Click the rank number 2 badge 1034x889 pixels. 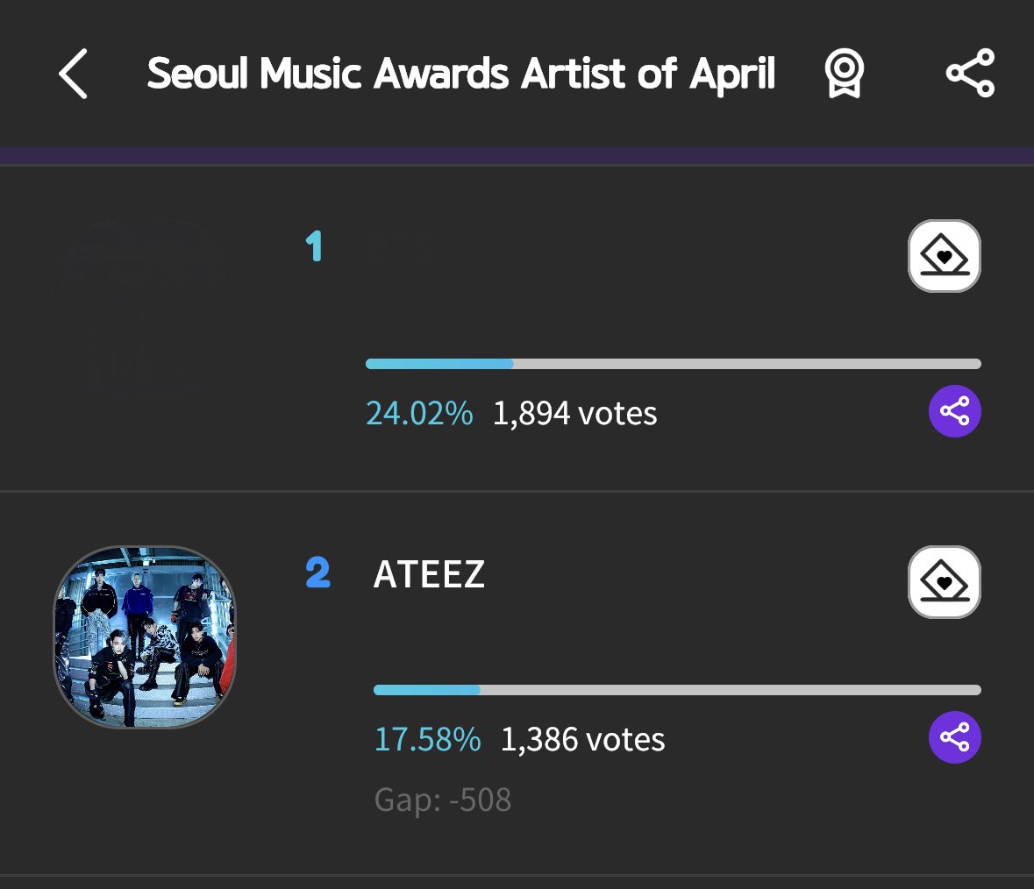point(317,572)
